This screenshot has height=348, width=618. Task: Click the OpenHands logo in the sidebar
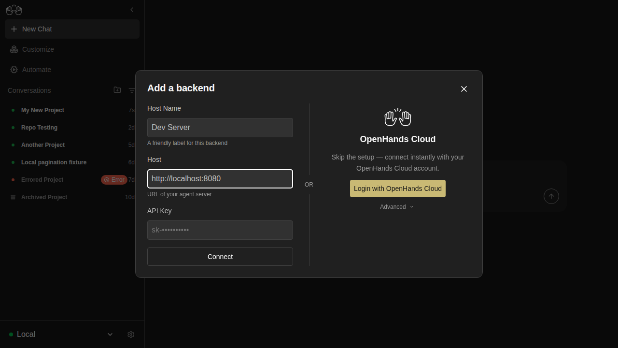pyautogui.click(x=14, y=10)
